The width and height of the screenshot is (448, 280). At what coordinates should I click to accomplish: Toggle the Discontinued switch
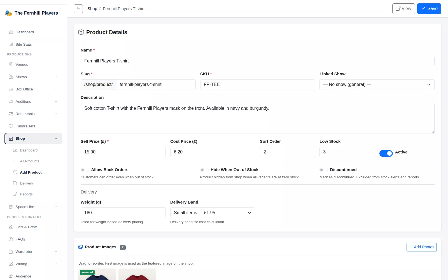tap(324, 170)
